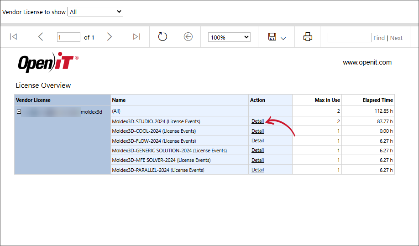
Task: Click the 87.77 h elapsed time value
Action: [x=385, y=121]
